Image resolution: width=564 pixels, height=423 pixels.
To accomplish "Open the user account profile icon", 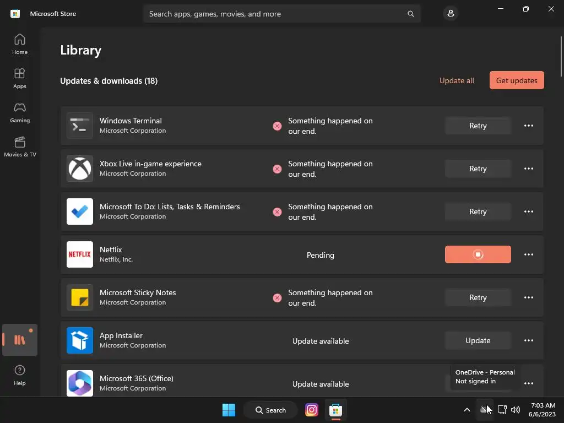I will 451,14.
